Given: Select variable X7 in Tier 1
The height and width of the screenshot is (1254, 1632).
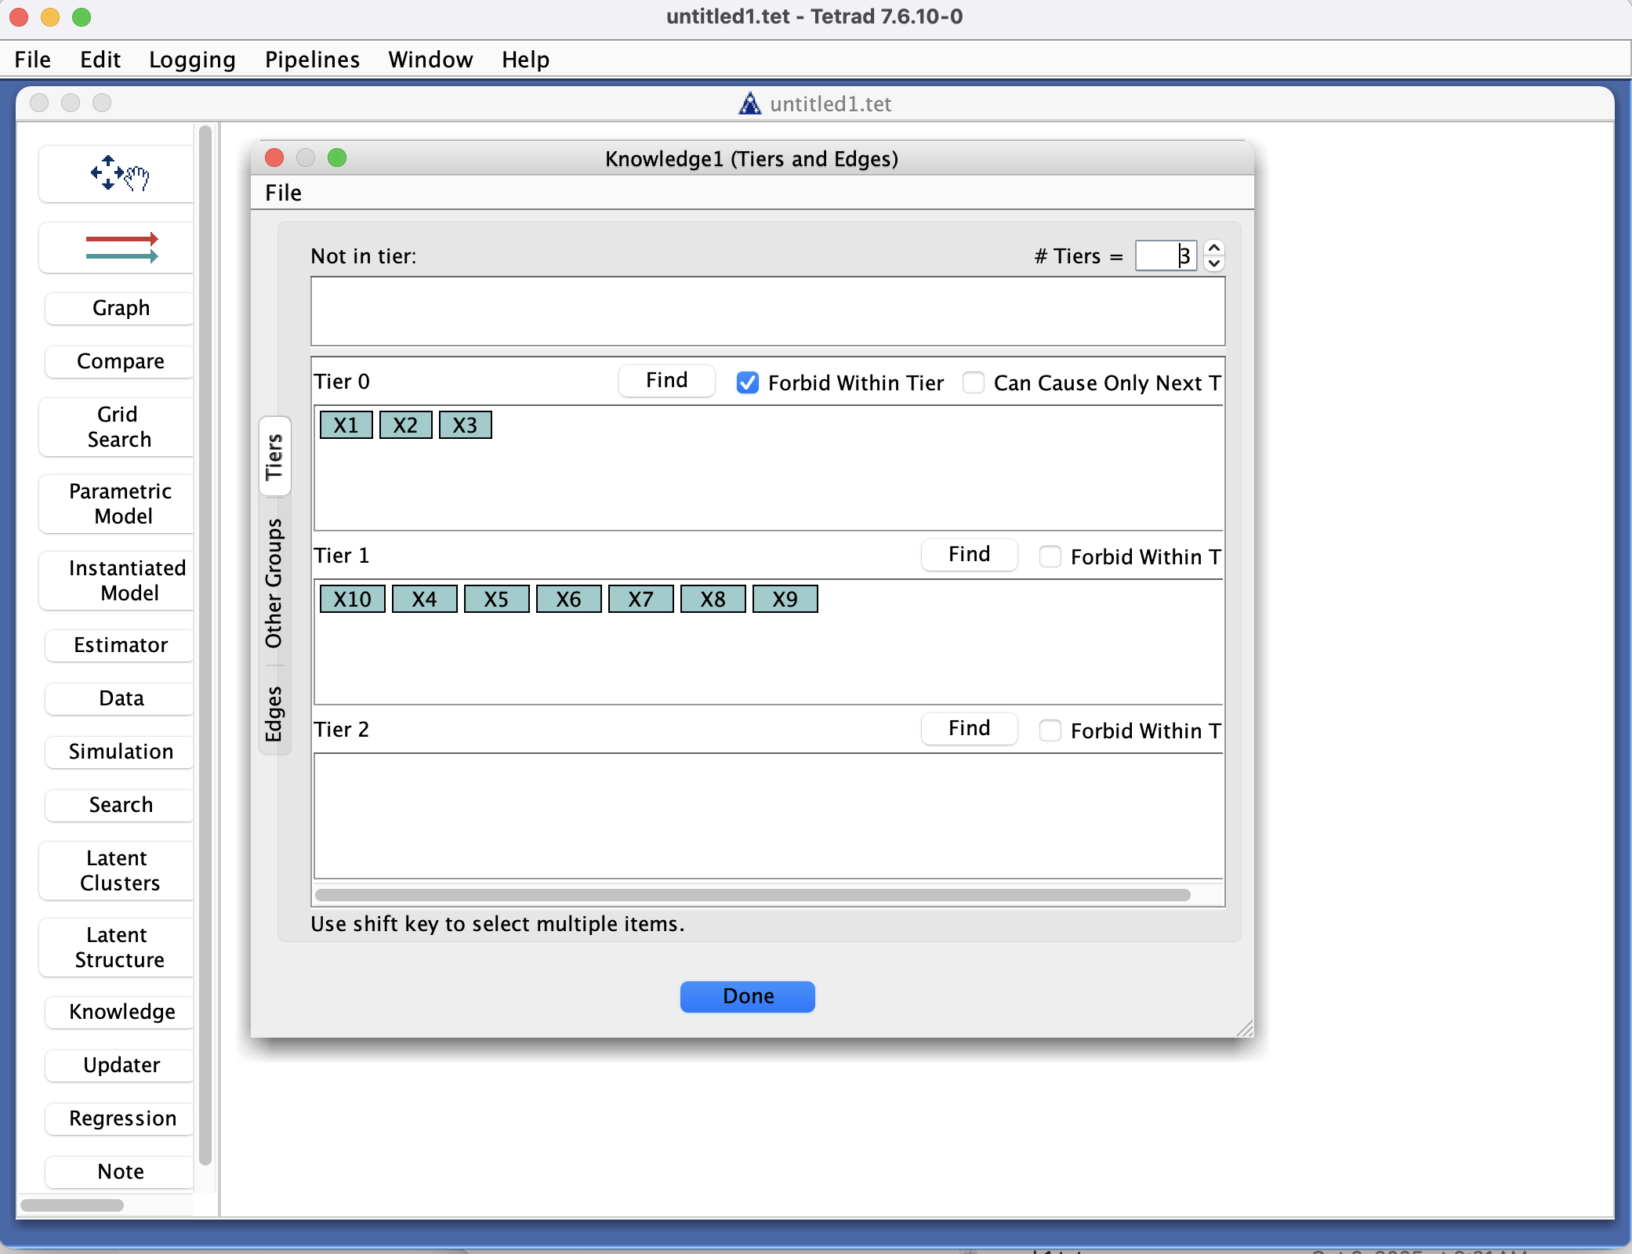Looking at the screenshot, I should coord(641,599).
